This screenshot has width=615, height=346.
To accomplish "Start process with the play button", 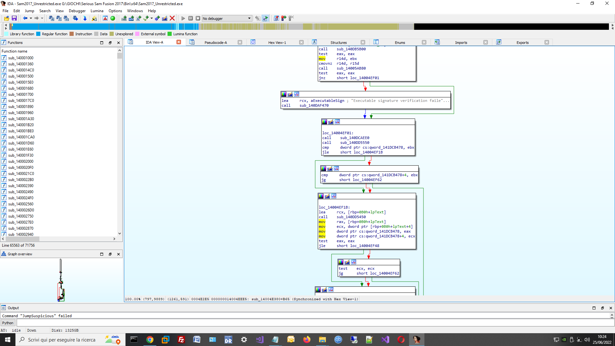I will [183, 18].
